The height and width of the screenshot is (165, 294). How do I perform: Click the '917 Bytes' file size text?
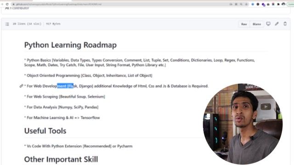tap(53, 24)
